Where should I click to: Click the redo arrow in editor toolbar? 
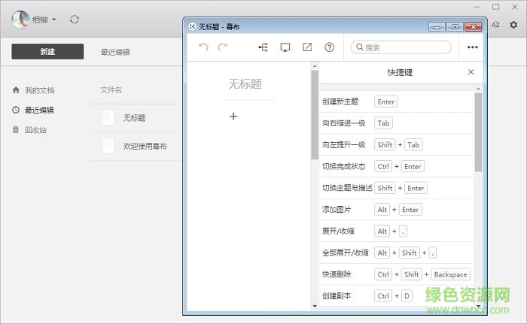(222, 47)
